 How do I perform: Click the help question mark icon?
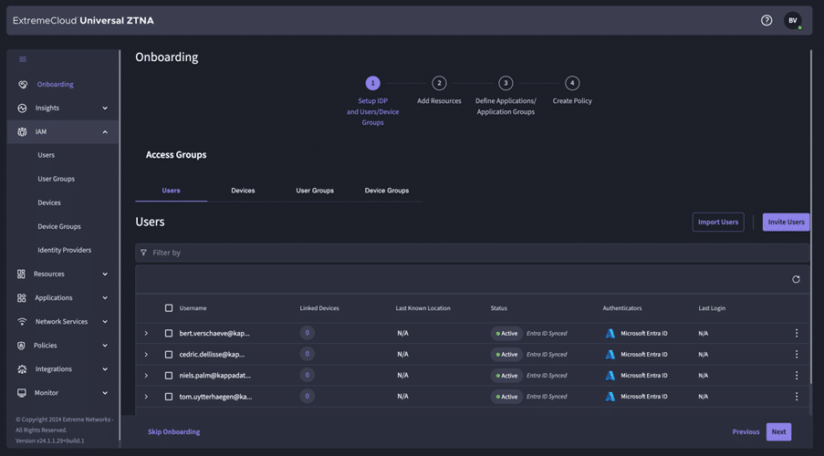(767, 20)
